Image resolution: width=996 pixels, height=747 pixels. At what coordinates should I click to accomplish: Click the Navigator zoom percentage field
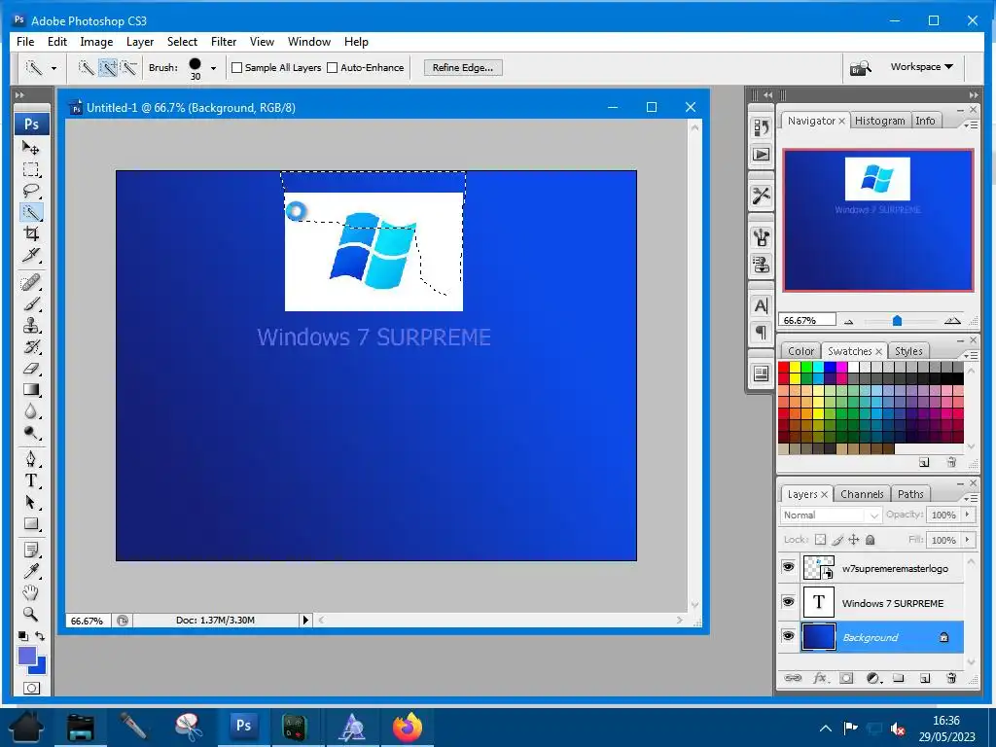click(x=807, y=320)
